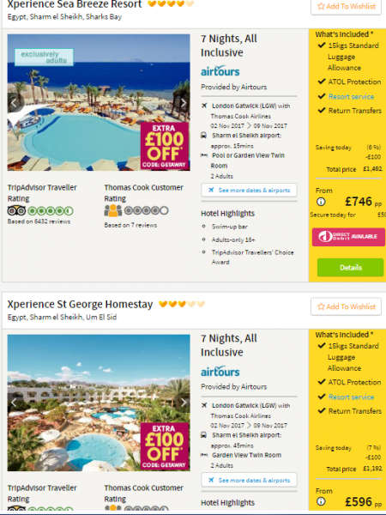The height and width of the screenshot is (515, 386).
Task: Click the info icon beside £746 price
Action: pyautogui.click(x=321, y=202)
